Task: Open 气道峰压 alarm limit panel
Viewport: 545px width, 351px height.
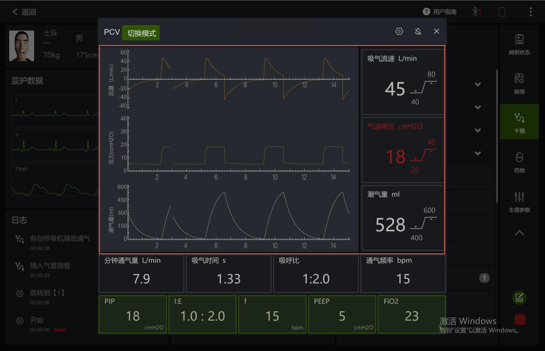Action: click(403, 150)
